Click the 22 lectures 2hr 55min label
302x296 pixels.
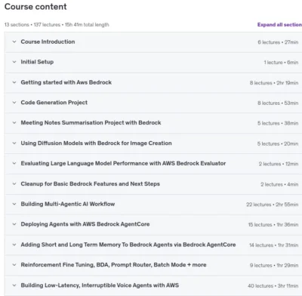click(272, 205)
